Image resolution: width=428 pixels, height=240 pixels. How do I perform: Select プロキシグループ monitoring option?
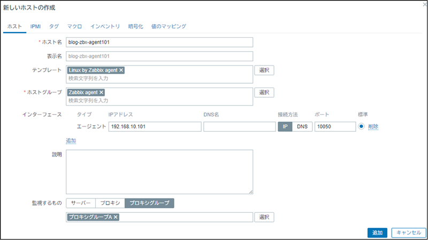coord(149,203)
